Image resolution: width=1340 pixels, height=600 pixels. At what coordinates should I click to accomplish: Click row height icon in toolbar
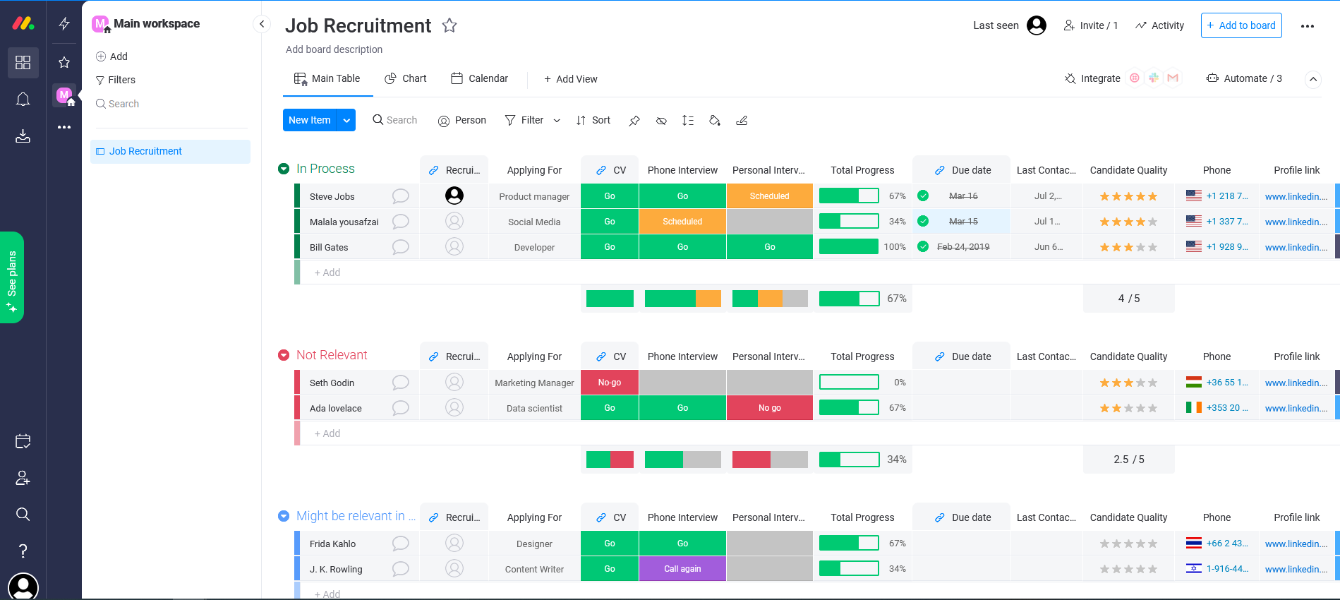click(688, 121)
